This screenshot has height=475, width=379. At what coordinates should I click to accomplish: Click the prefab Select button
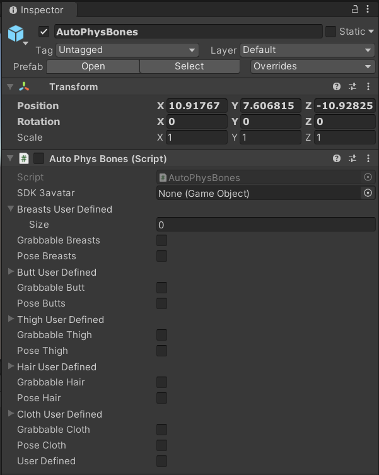pyautogui.click(x=189, y=66)
